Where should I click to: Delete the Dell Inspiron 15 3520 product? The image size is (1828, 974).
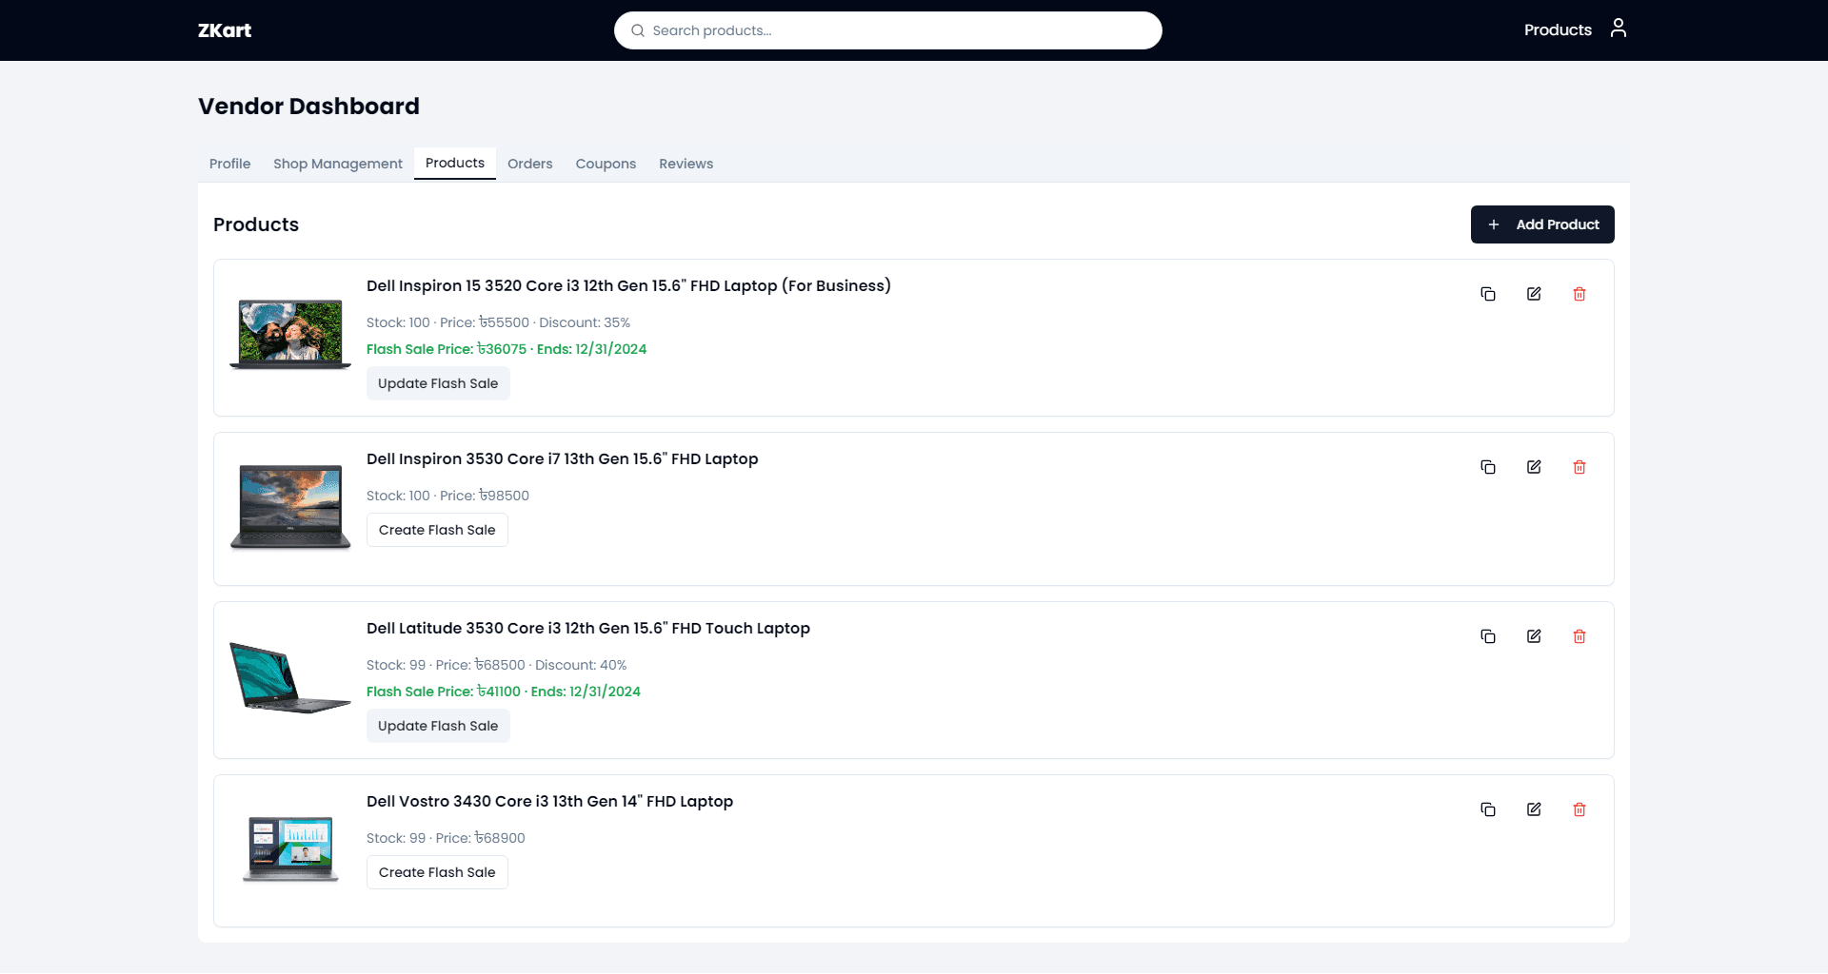1580,294
